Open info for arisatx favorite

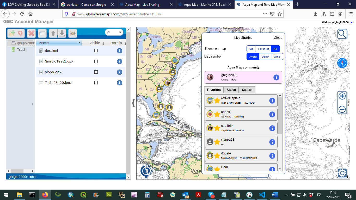272,114
